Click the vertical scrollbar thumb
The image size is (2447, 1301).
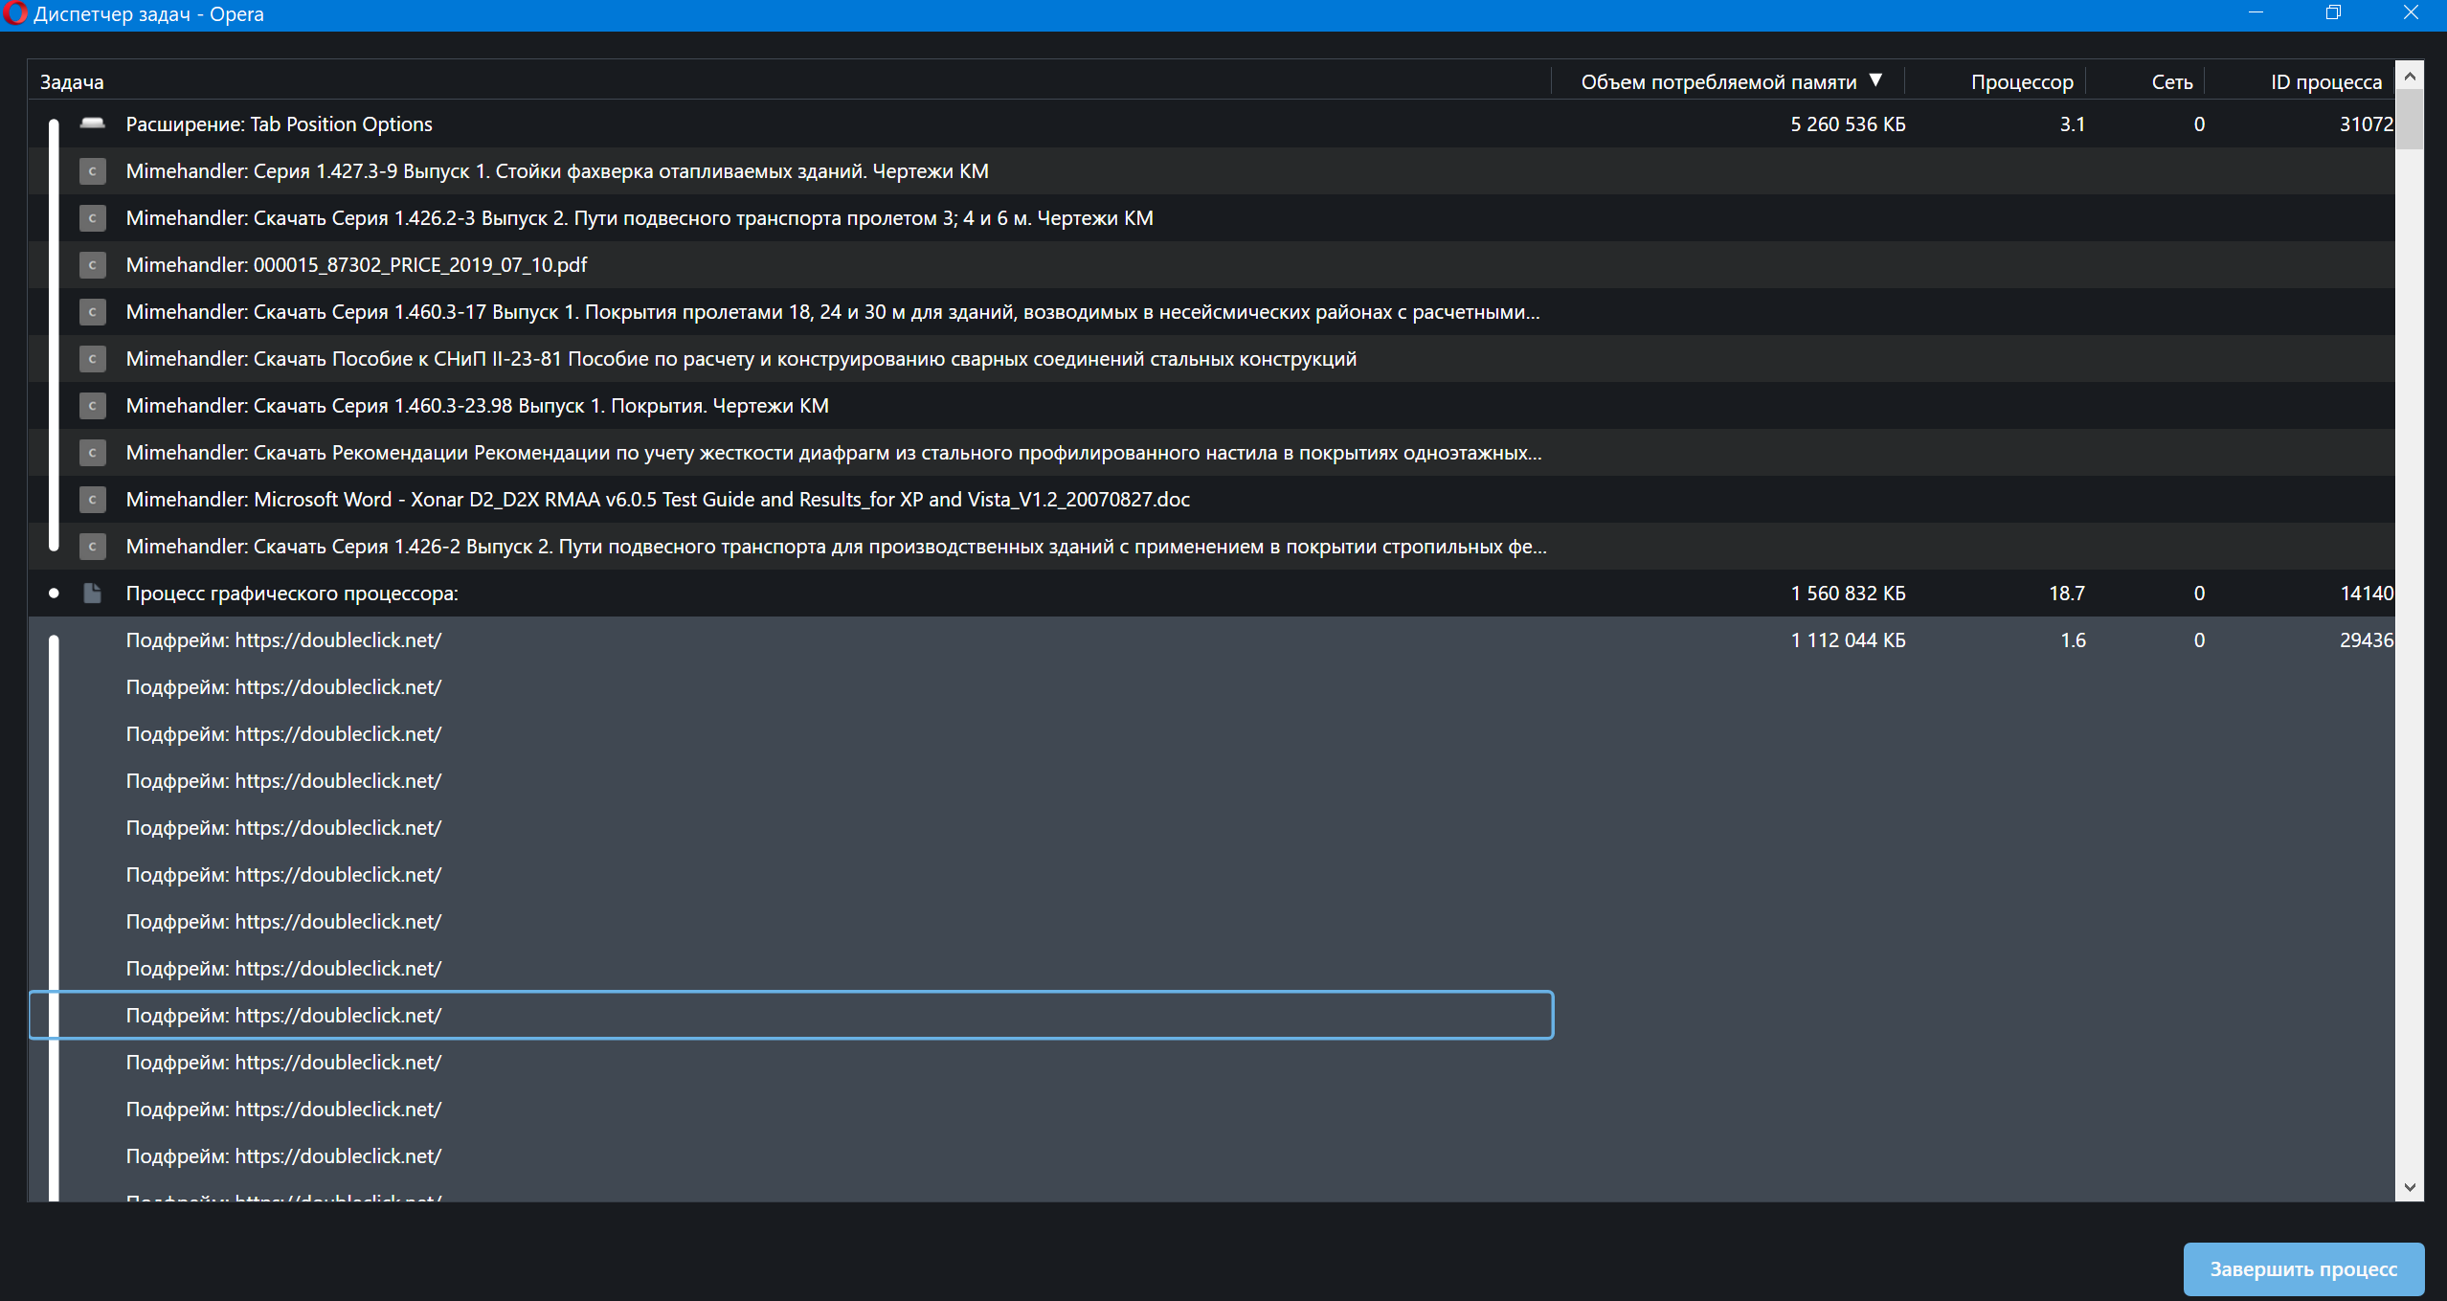(x=2410, y=119)
